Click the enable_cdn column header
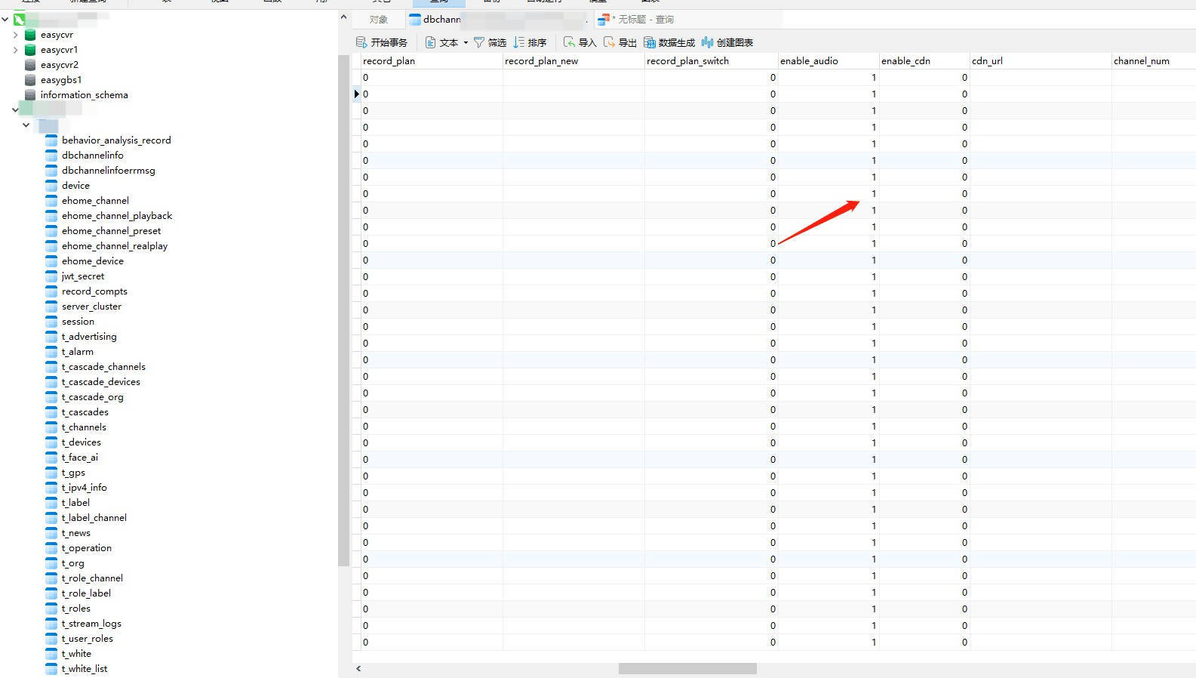 (924, 61)
